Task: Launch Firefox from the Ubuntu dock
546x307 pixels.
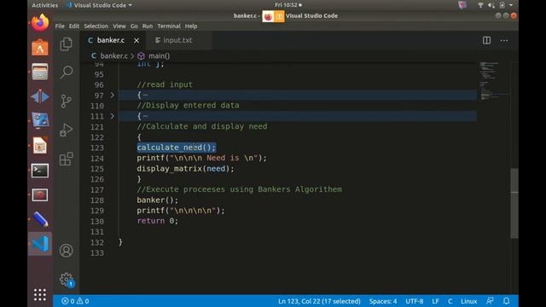Action: coord(40,23)
